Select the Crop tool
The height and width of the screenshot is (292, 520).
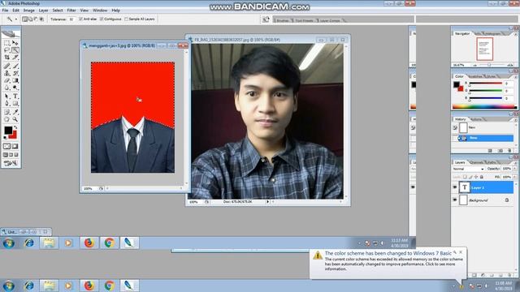6,58
